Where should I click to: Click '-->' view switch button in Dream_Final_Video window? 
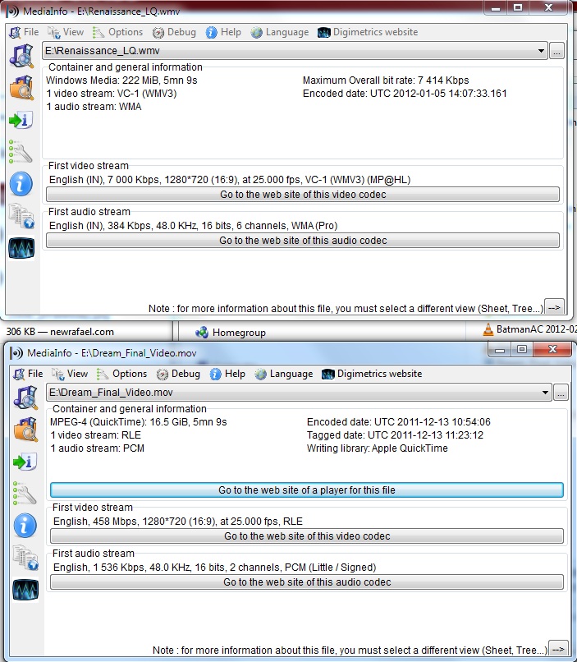(x=558, y=649)
